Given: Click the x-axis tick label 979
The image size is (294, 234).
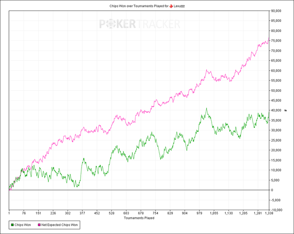Looking at the screenshot, I should tap(199, 213).
